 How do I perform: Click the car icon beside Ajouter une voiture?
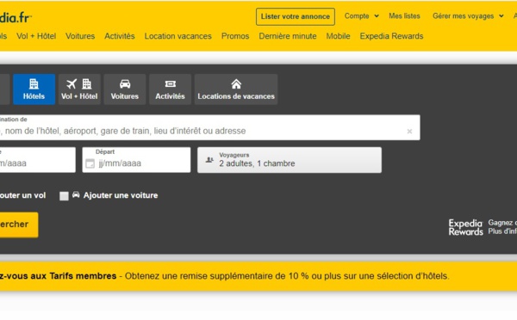coord(76,194)
